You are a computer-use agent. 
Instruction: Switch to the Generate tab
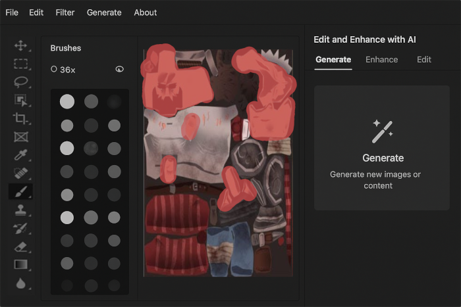[x=333, y=60]
